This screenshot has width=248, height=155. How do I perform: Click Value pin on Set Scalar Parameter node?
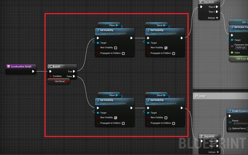pos(232,52)
